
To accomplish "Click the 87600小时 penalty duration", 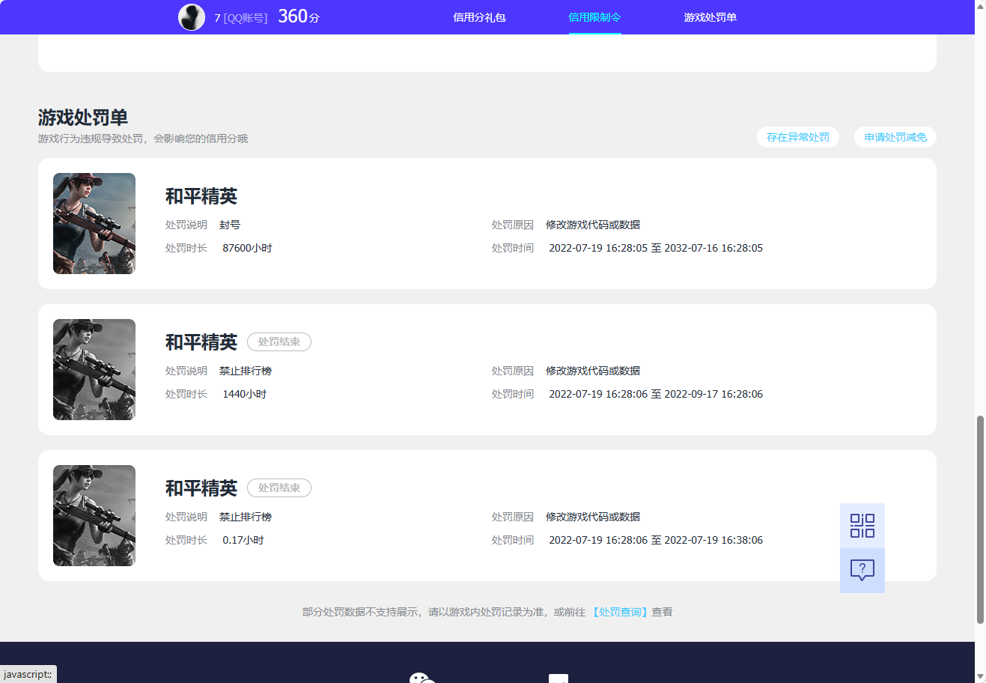I will point(247,248).
